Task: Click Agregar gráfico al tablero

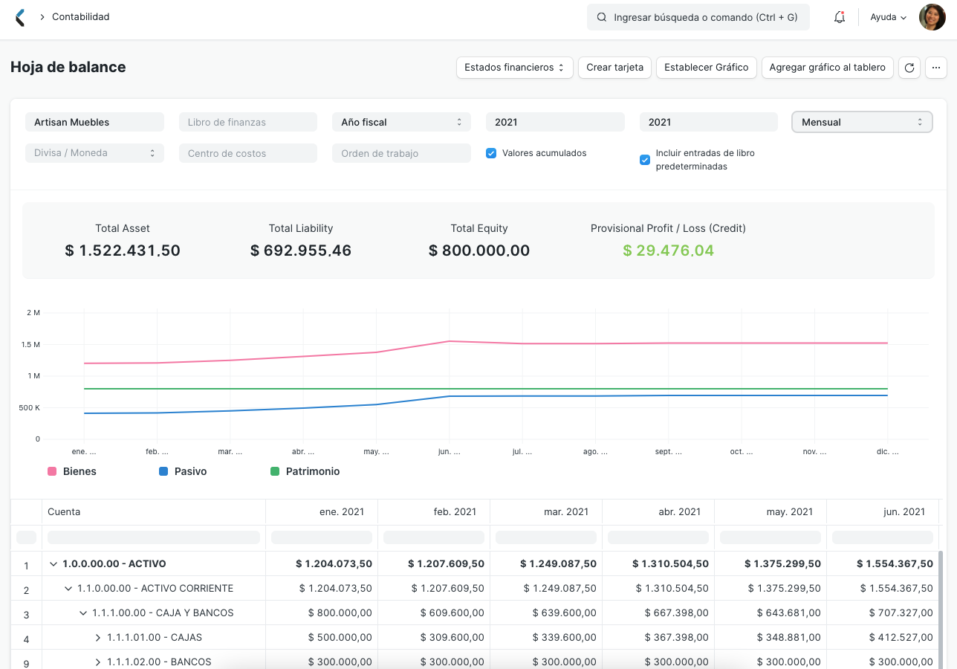Action: [827, 68]
